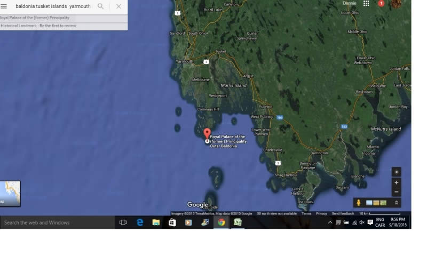Viewport: 427px width, 256px height.
Task: Open the Terms link
Action: (306, 213)
